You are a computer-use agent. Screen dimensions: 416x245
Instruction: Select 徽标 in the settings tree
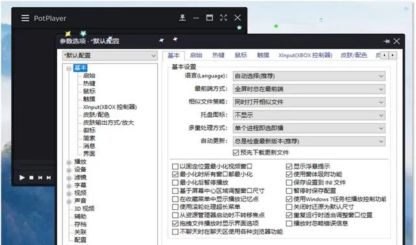(89, 130)
